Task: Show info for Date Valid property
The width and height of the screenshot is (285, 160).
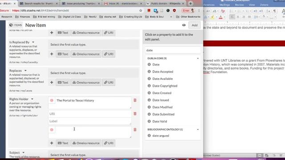Action: click(149, 121)
